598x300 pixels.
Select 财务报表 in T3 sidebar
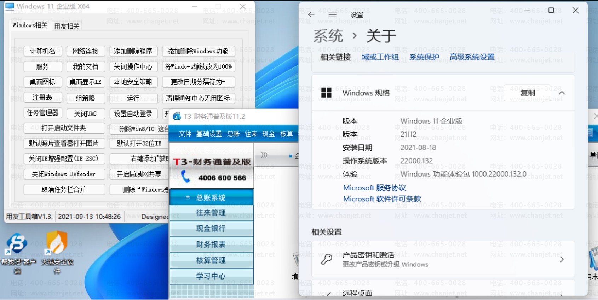pos(211,245)
